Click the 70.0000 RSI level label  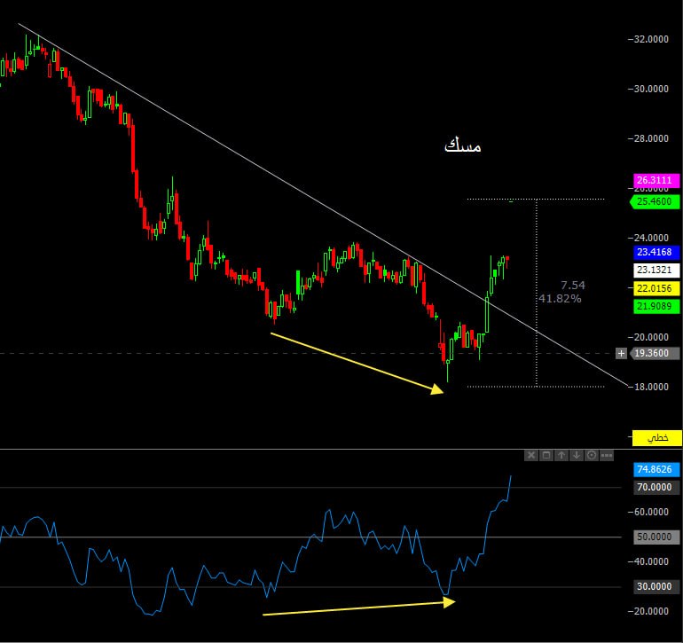click(x=656, y=488)
